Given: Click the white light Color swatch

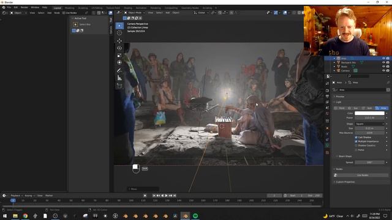Looking at the screenshot, I should (369, 113).
